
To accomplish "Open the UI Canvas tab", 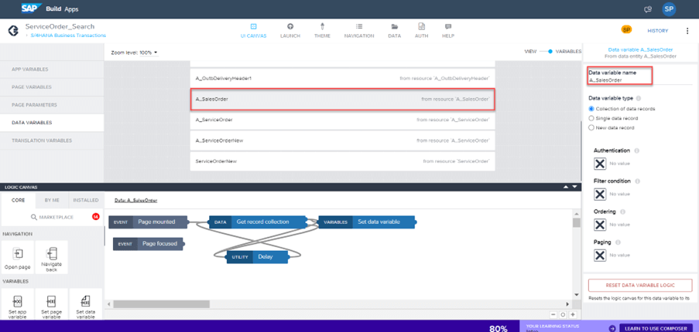I will (x=253, y=31).
